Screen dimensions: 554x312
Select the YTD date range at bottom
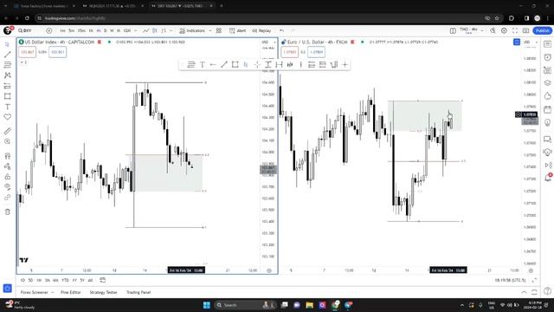coord(66,280)
